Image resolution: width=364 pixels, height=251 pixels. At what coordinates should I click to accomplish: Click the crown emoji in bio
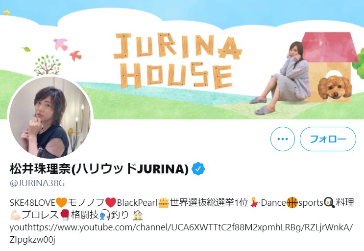164,202
